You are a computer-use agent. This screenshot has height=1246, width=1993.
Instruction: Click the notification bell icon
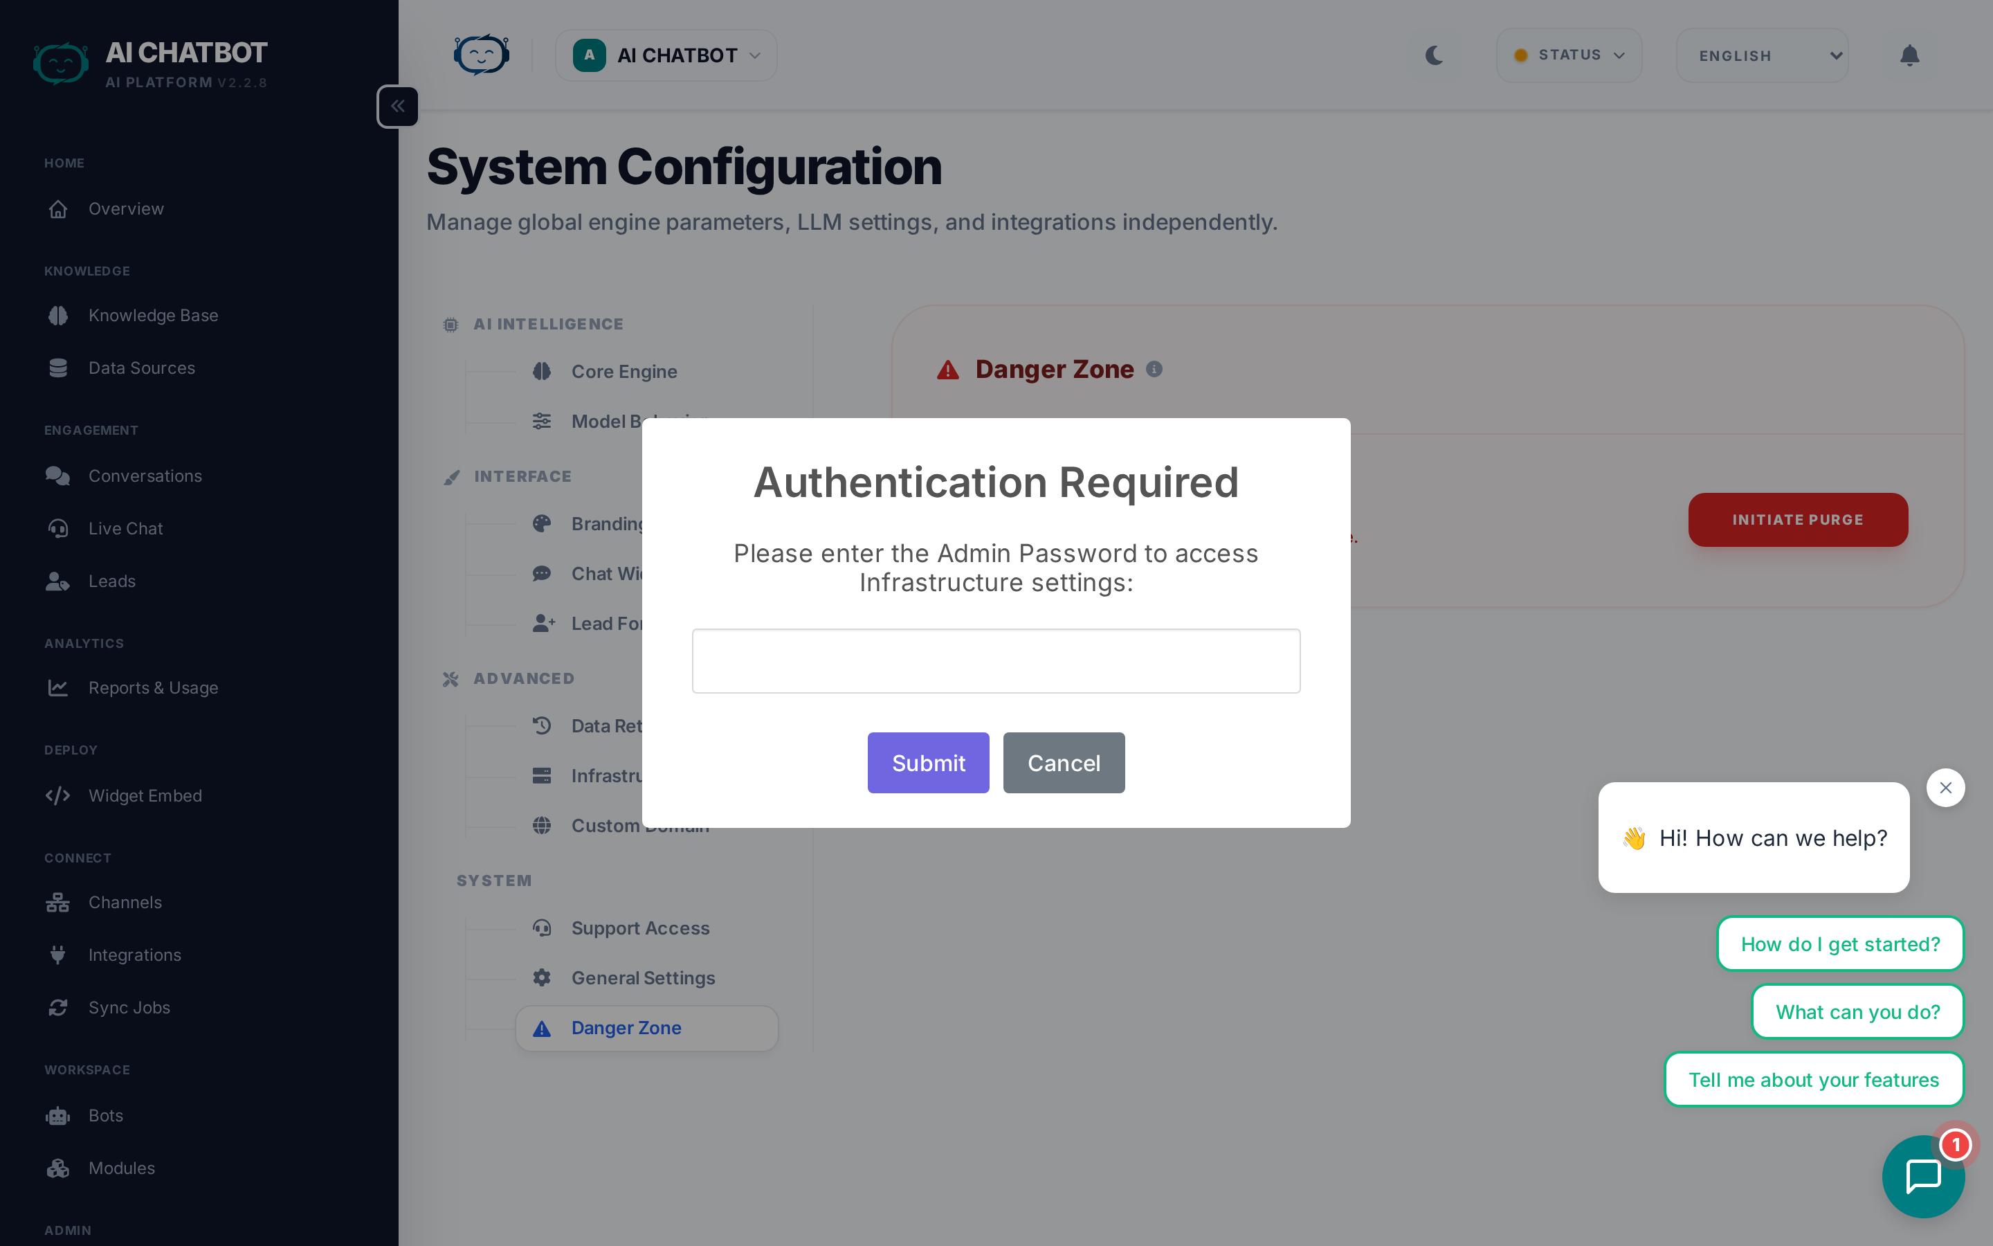(x=1909, y=55)
